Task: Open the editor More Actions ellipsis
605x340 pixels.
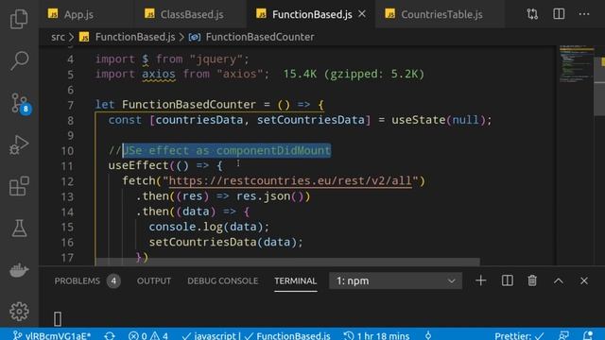Action: 584,14
